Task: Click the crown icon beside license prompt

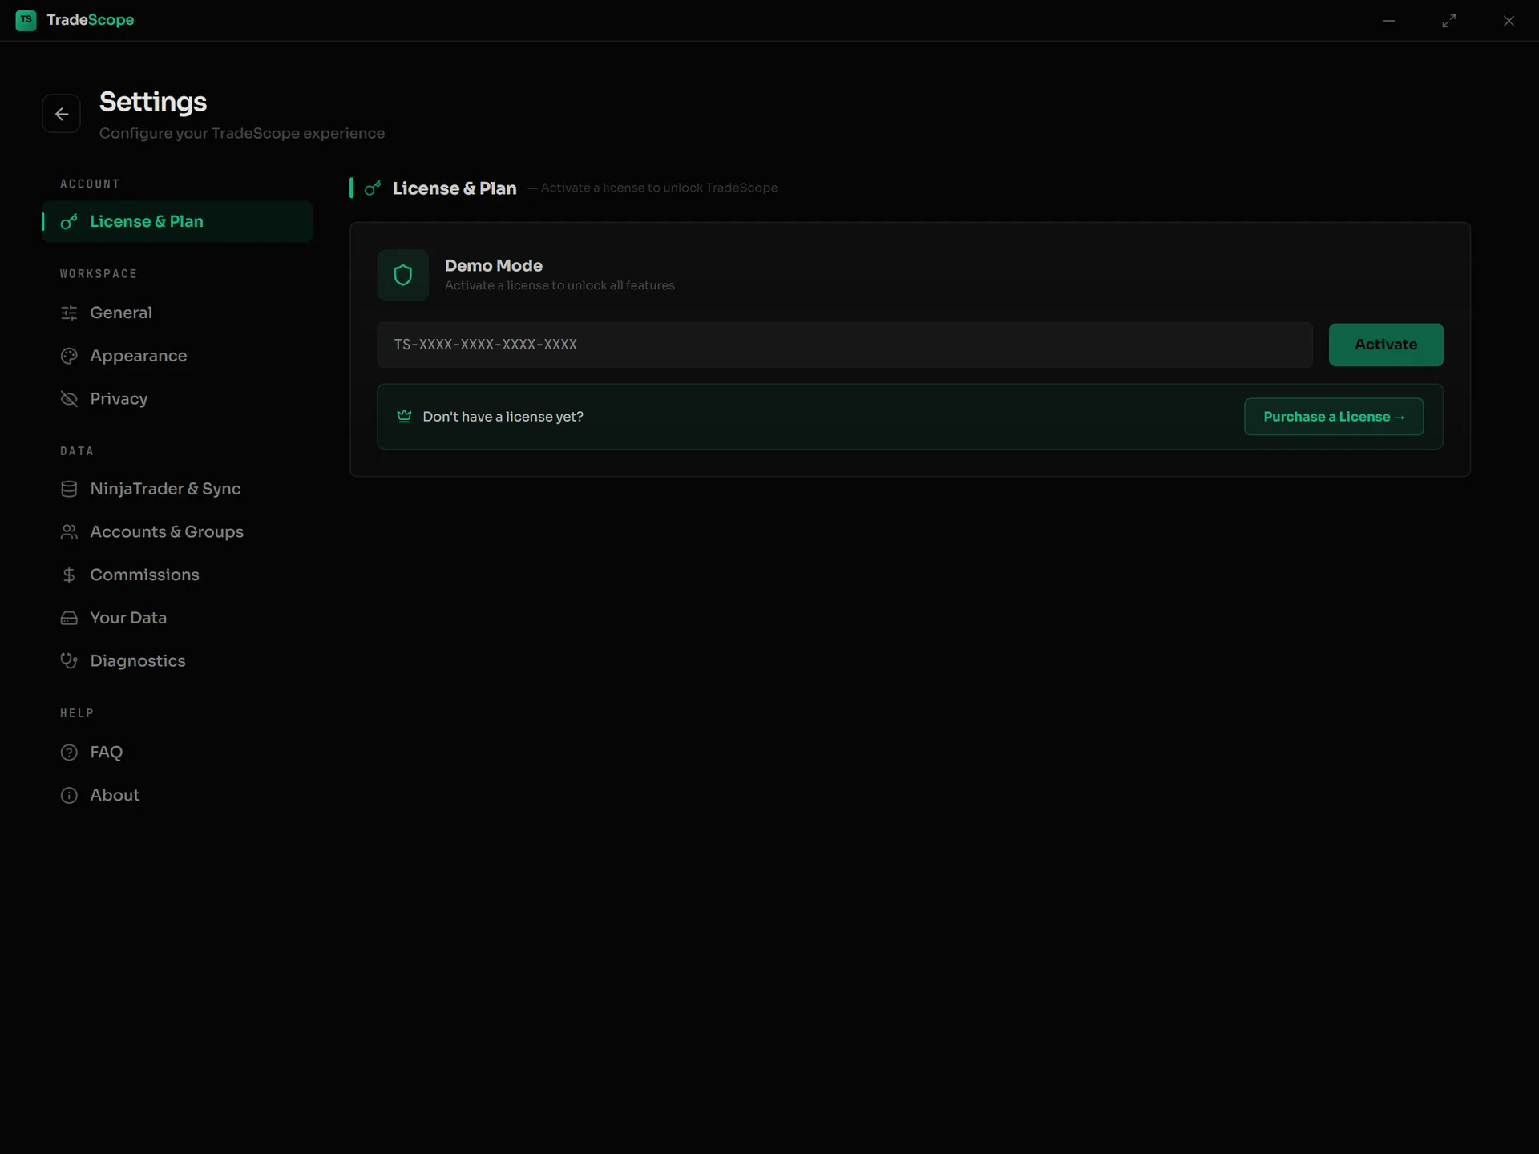Action: [404, 416]
